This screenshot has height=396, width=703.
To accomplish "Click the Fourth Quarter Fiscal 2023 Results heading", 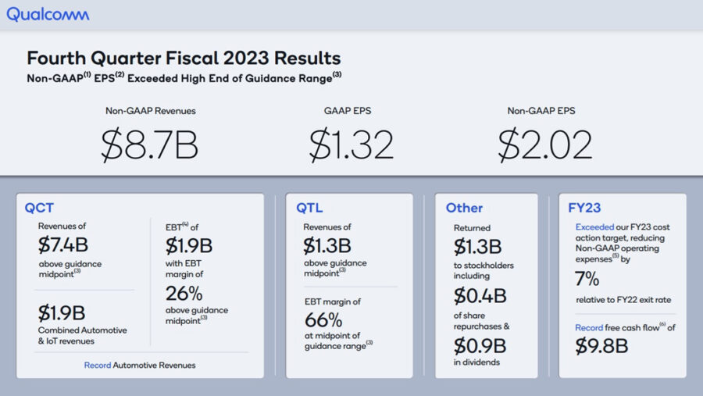I will point(184,59).
